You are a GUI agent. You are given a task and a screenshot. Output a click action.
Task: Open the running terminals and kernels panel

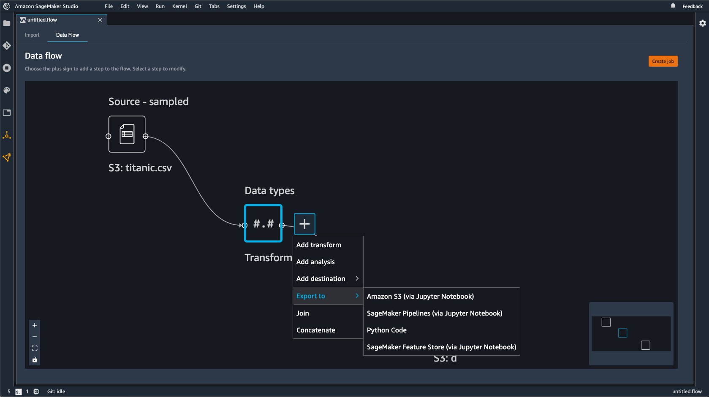click(x=7, y=68)
